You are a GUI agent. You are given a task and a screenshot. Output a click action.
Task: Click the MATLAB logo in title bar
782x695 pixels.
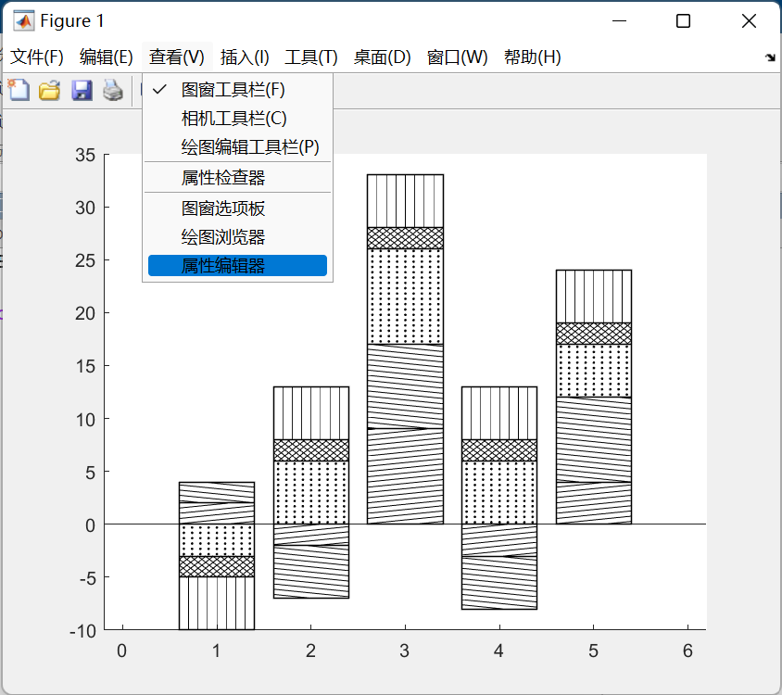point(24,21)
